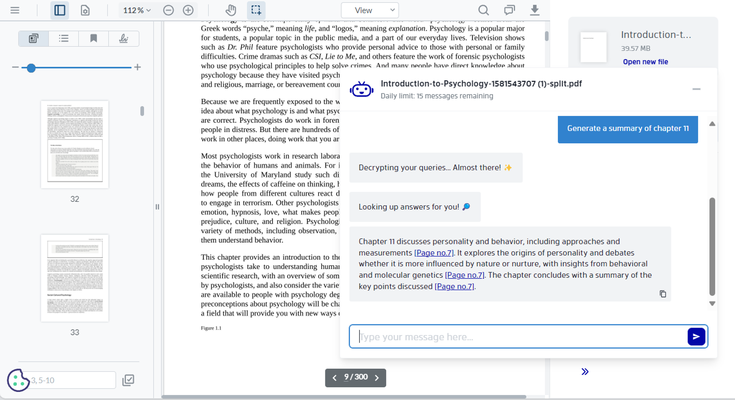Click the Generate a summary of chapter 11 message
The height and width of the screenshot is (400, 735).
tap(628, 129)
